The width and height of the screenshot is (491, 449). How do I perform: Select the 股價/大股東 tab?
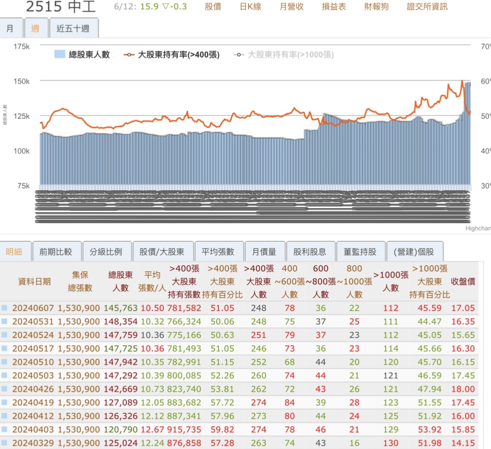[x=163, y=250]
